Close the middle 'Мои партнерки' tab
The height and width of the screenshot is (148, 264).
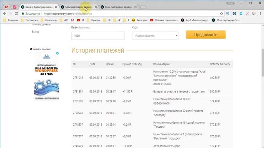click(96, 7)
